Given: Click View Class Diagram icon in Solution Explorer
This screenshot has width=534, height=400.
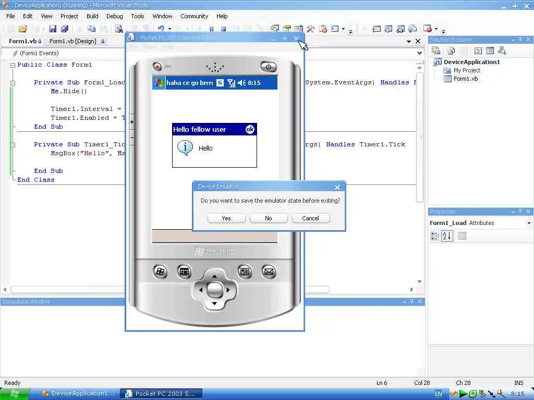Looking at the screenshot, I should click(502, 51).
